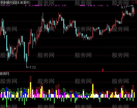Click the red square icon beside the diamond
Viewport: 137px width, 108px height.
(136, 3)
